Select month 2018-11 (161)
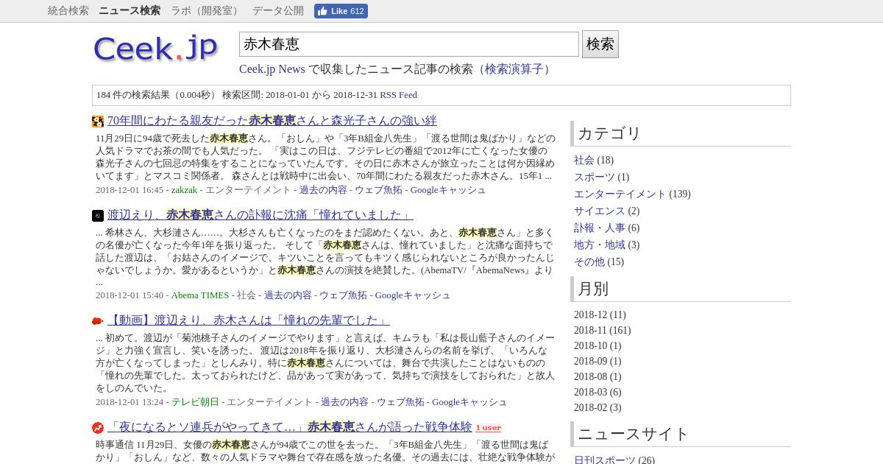Viewport: 883px width, 464px height. 602,331
